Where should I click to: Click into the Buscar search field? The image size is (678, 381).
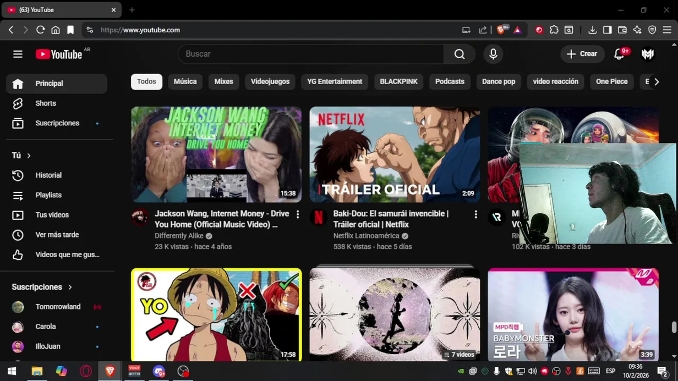tap(311, 54)
